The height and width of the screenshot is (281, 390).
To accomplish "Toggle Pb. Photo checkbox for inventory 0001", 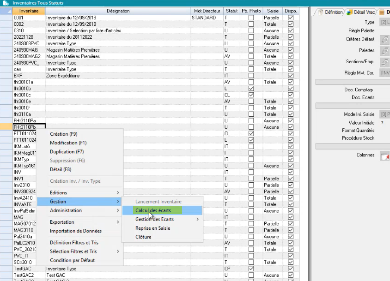I will click(251, 18).
